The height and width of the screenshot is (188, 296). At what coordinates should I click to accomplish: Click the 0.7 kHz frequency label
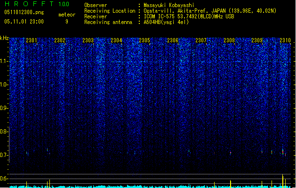(x=4, y=155)
